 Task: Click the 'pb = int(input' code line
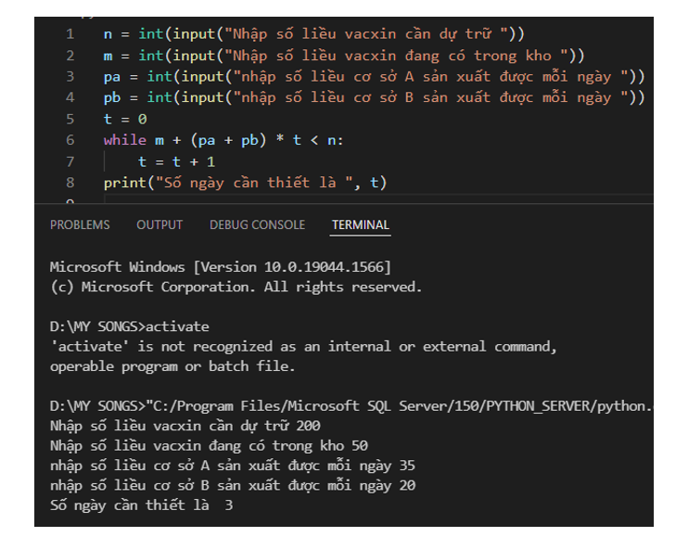click(375, 97)
